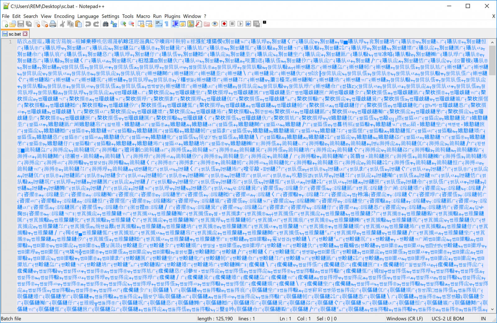Toggle Show all characters pilcrow button
The width and height of the screenshot is (497, 323).
[166, 24]
